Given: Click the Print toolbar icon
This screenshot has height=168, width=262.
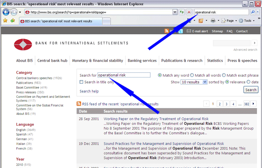Looking at the screenshot, I should (x=213, y=20).
